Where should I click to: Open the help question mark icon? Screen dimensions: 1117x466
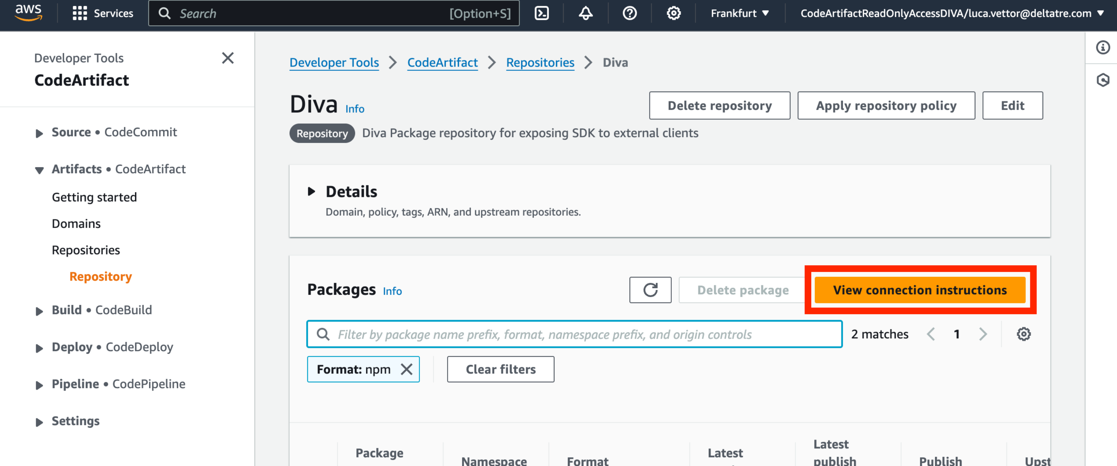pos(629,14)
